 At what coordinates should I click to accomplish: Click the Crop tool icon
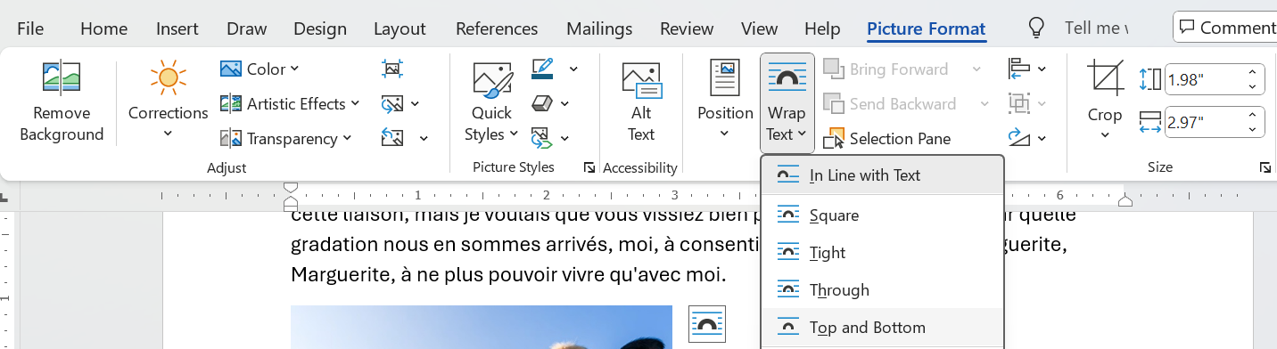coord(1105,78)
